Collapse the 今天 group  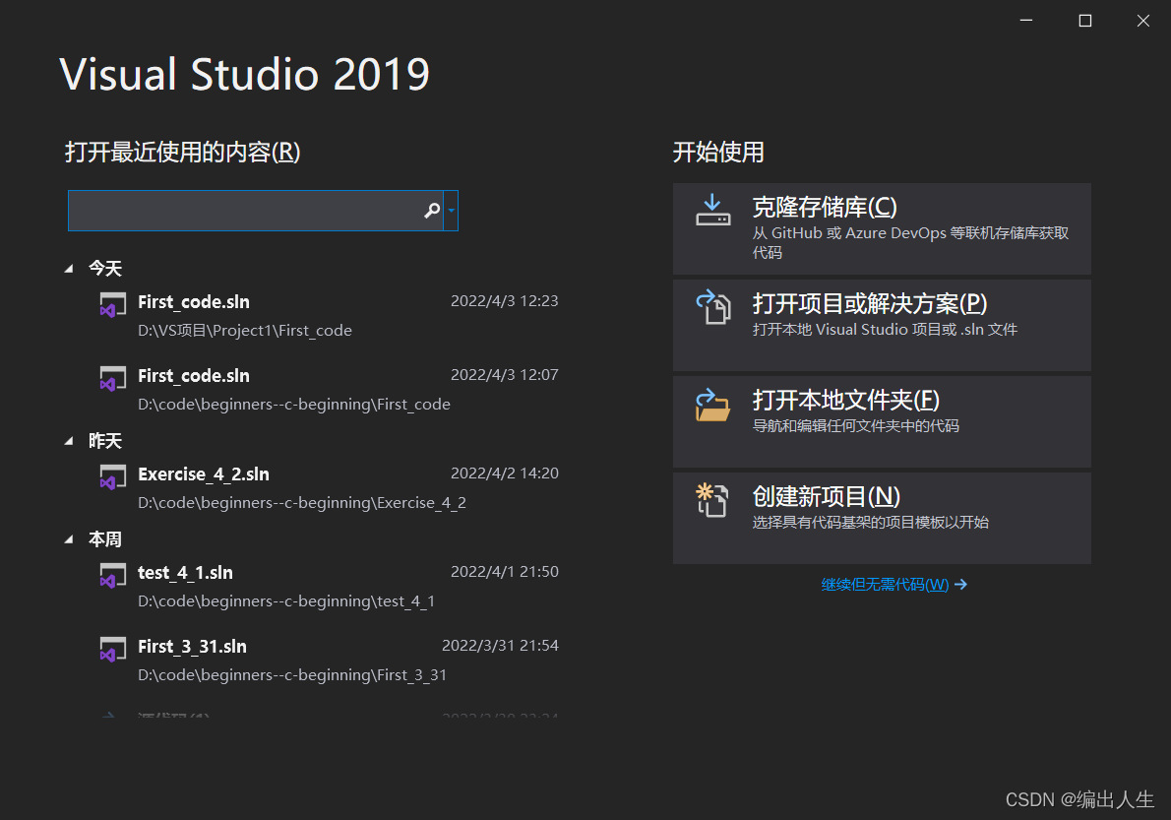(69, 268)
